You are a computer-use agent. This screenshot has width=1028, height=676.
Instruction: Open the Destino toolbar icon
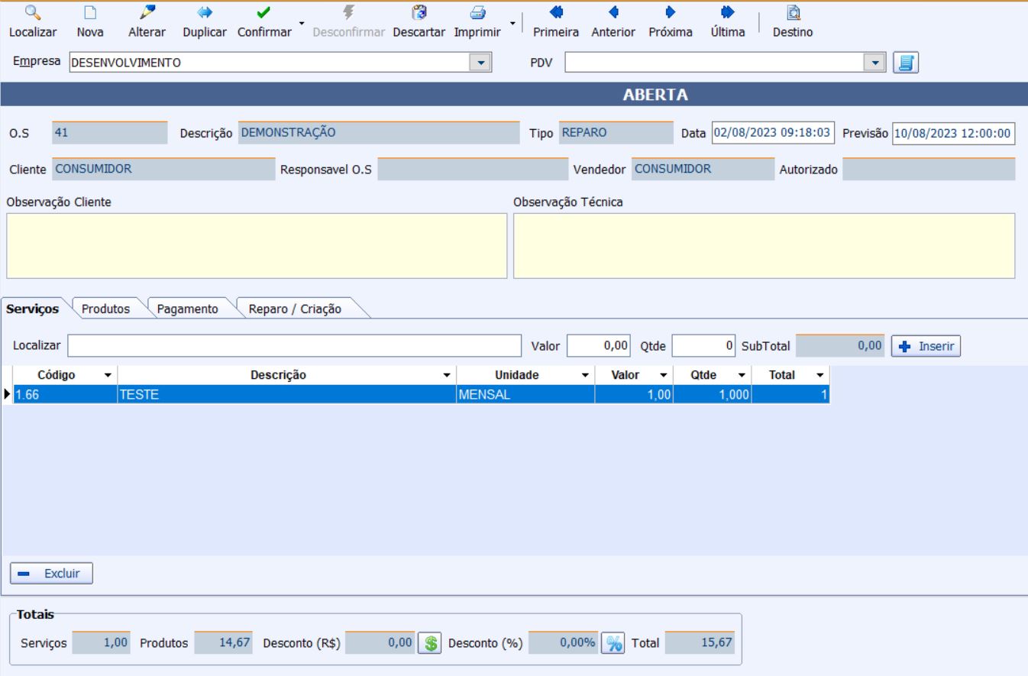(x=793, y=13)
